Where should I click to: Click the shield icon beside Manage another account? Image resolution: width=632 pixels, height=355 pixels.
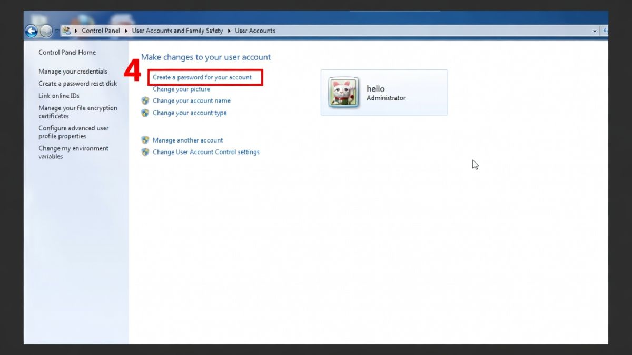click(145, 140)
